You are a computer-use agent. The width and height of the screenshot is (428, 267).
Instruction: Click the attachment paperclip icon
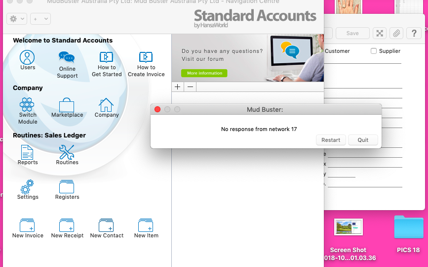click(396, 33)
